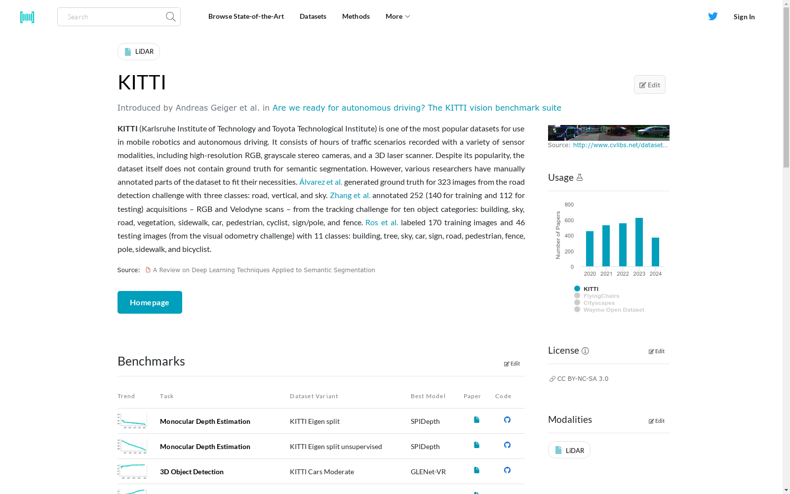Open the Álvarez et al. reference link
The width and height of the screenshot is (790, 494).
coord(320,182)
